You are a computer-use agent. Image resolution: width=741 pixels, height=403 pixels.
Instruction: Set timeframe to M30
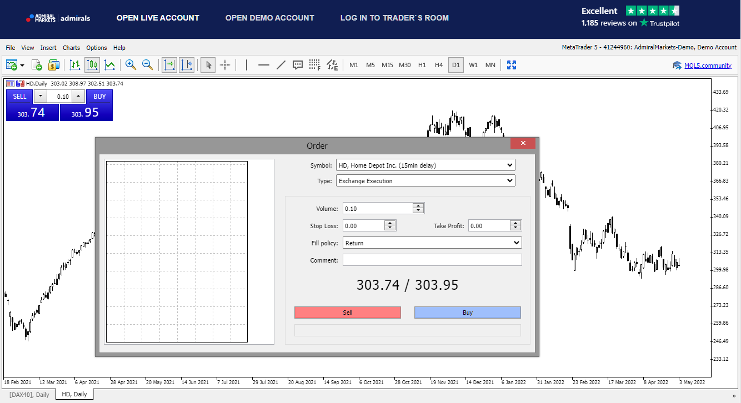(405, 65)
